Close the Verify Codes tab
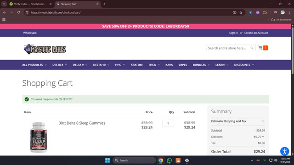The image size is (294, 165). pyautogui.click(x=51, y=4)
